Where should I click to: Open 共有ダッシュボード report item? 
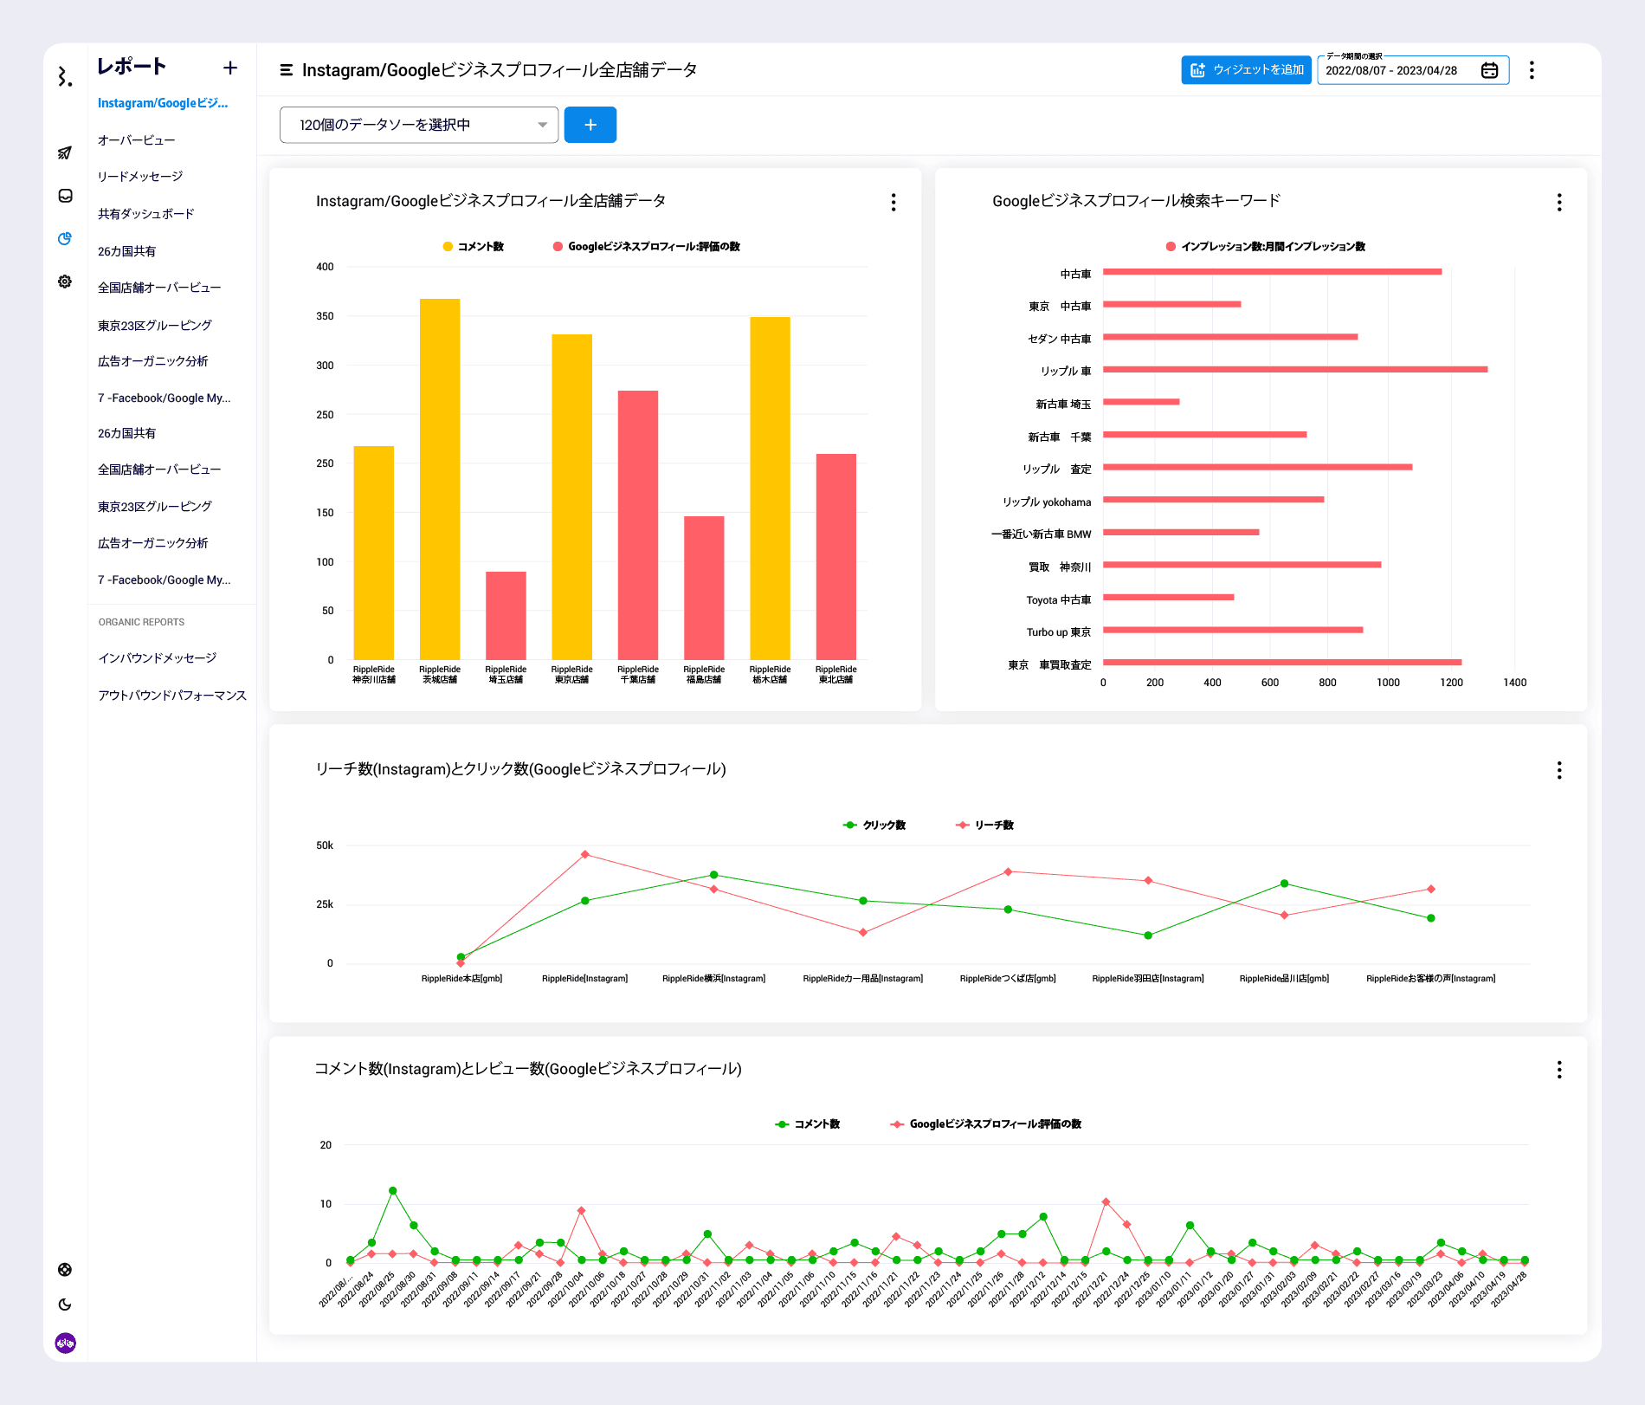[146, 214]
